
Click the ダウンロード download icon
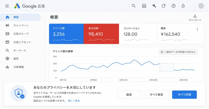point(195,18)
